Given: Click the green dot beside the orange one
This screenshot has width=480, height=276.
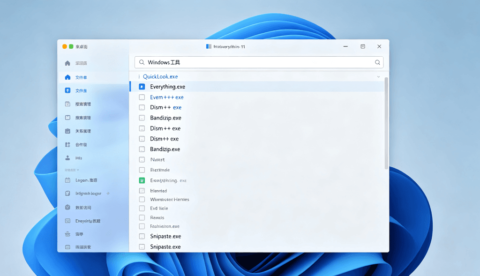Looking at the screenshot, I should coord(71,46).
